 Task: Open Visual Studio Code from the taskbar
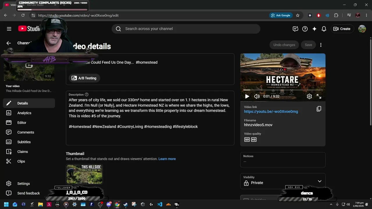coord(160,204)
